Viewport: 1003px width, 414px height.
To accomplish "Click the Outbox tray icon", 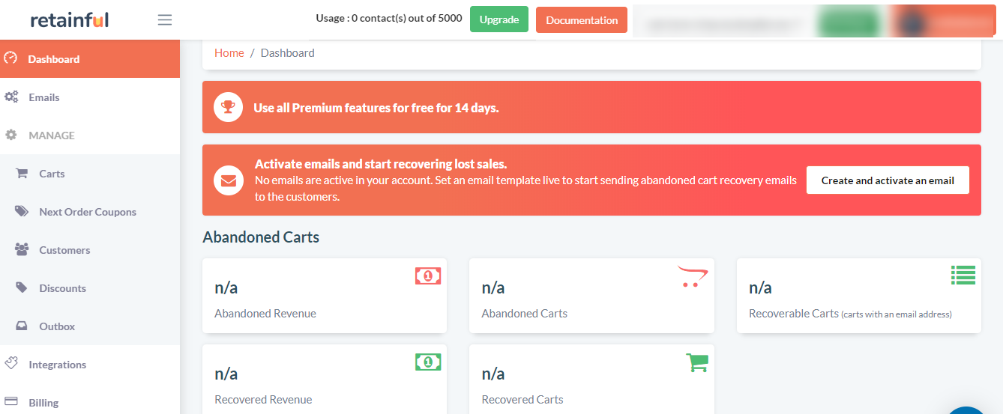I will point(22,326).
